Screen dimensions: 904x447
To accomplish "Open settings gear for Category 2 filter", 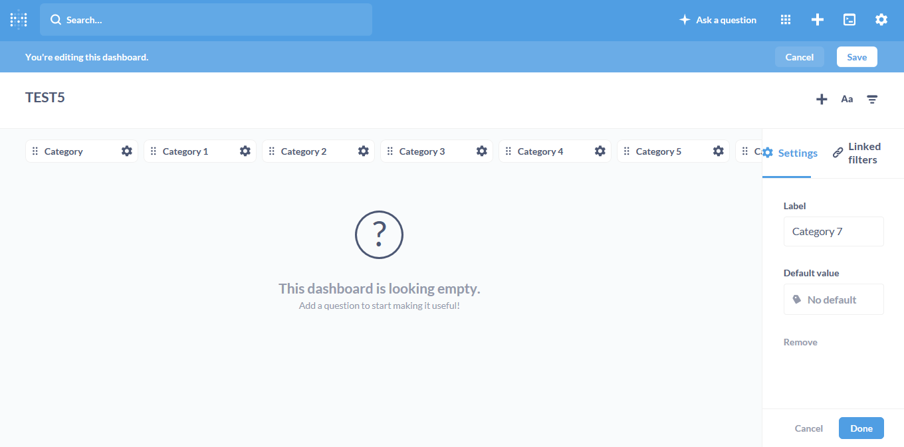I will [364, 151].
